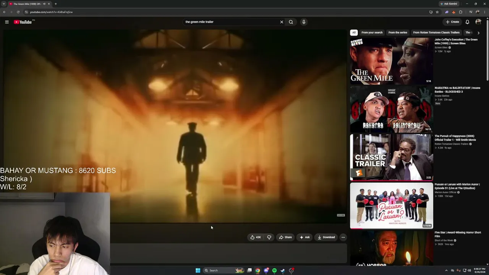The width and height of the screenshot is (489, 275).
Task: Show hidden system tray icons
Action: [446, 270]
